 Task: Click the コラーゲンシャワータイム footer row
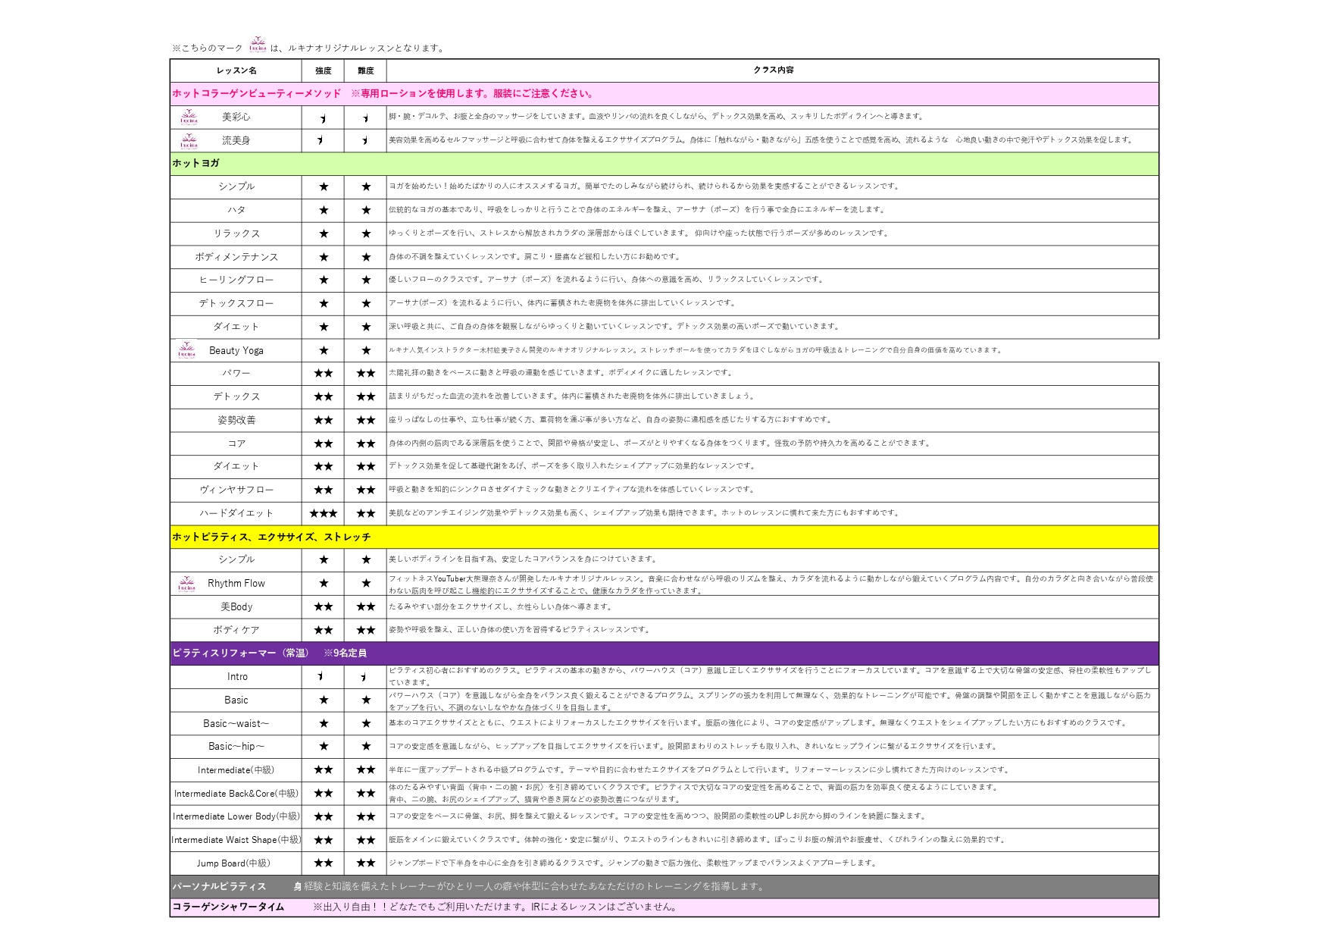coord(664,907)
